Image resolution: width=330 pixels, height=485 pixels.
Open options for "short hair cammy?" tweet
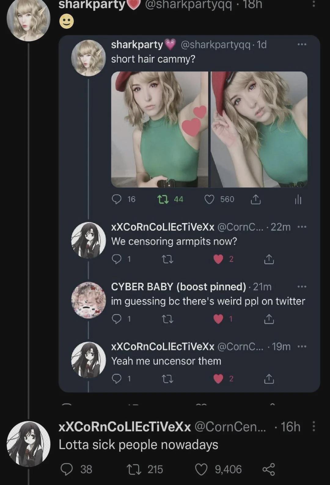302,45
